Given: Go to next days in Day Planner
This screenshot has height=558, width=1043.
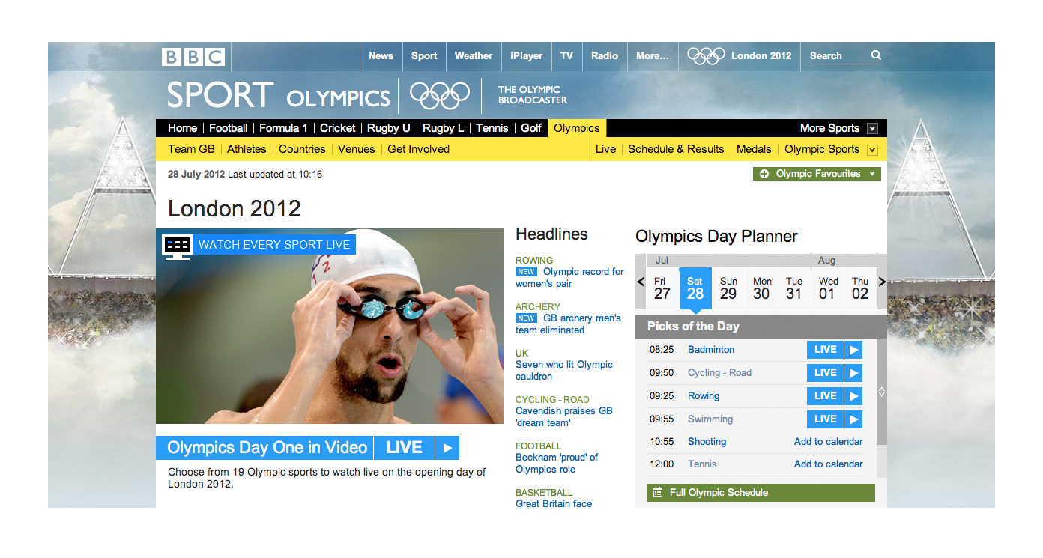Looking at the screenshot, I should (882, 282).
